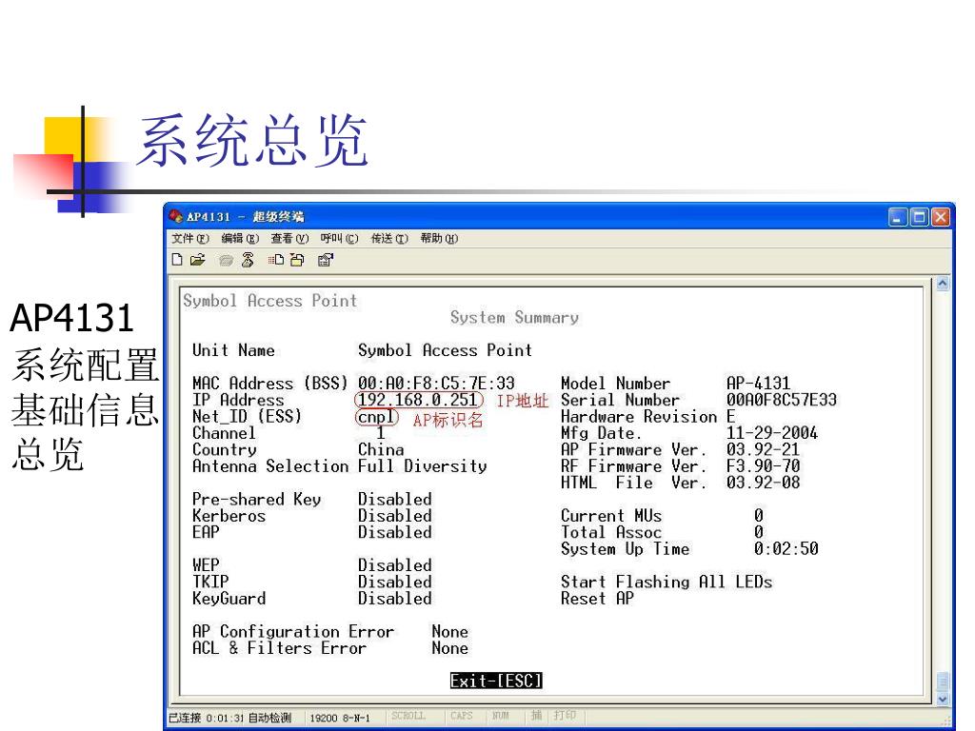Image resolution: width=975 pixels, height=731 pixels.
Task: Click the Disconnect toolbar icon
Action: 248,260
